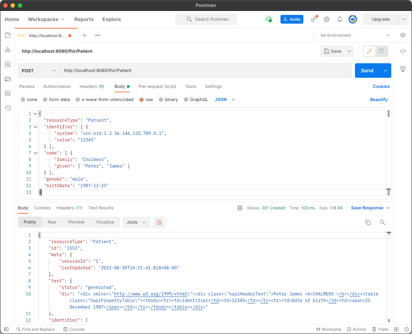
Task: Click the Invite button
Action: tap(292, 19)
